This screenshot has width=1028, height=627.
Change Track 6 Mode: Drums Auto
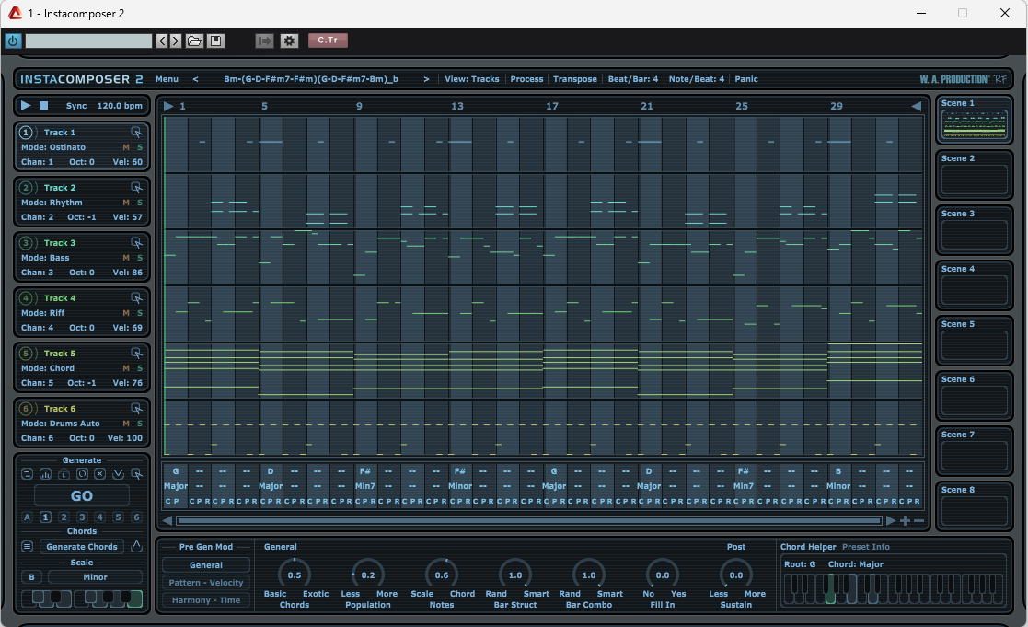[x=61, y=424]
